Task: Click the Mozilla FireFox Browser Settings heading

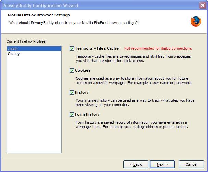Action: pyautogui.click(x=39, y=15)
